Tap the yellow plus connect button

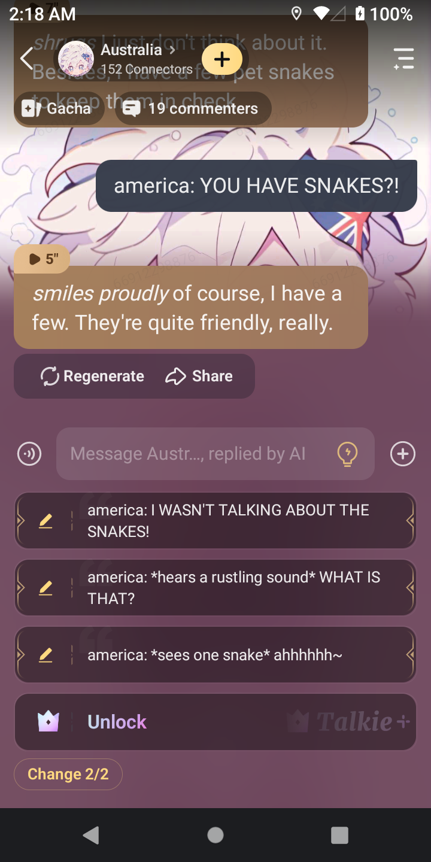click(222, 59)
